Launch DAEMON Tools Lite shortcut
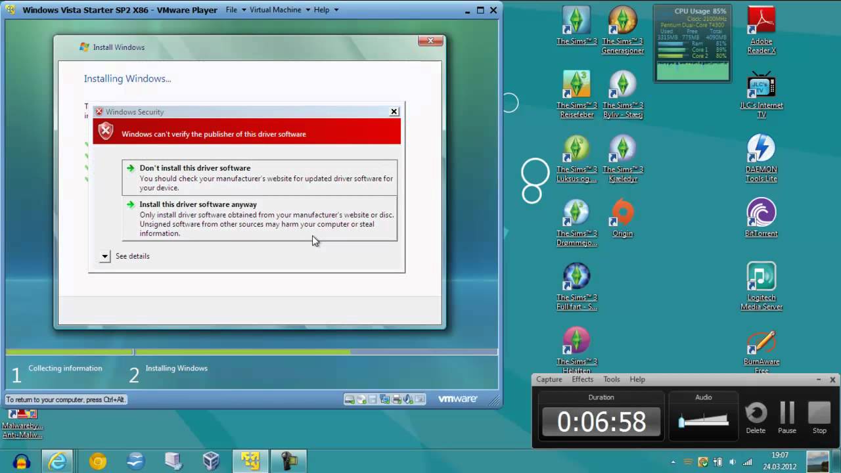 tap(761, 158)
